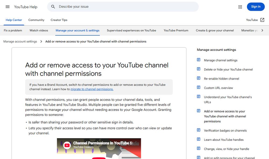Open Custom URL overview article

click(x=218, y=88)
